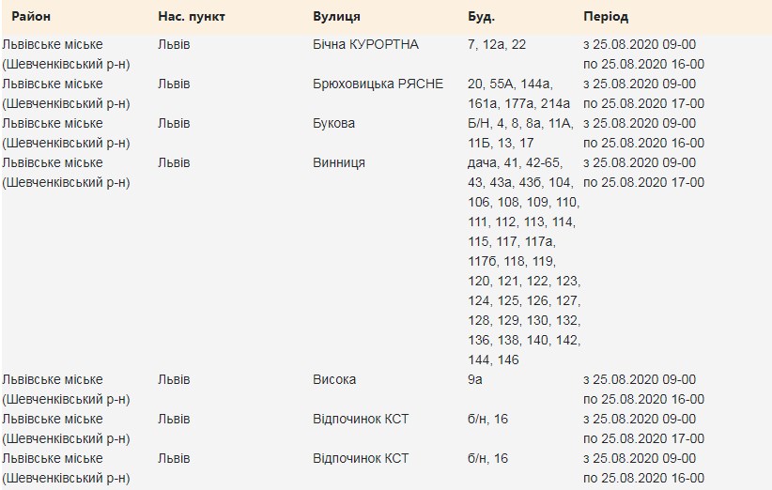
Task: Click the outage period for Винниця row
Action: 643,173
